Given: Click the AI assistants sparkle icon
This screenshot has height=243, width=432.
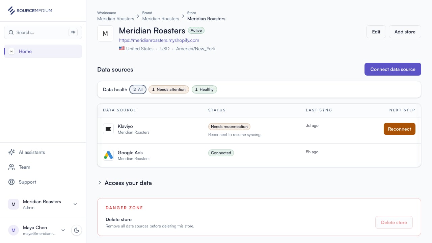Looking at the screenshot, I should tap(11, 152).
